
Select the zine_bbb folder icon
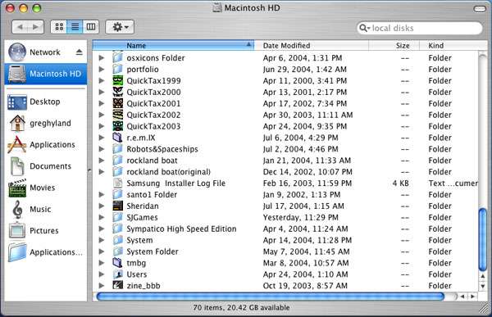[x=117, y=285]
